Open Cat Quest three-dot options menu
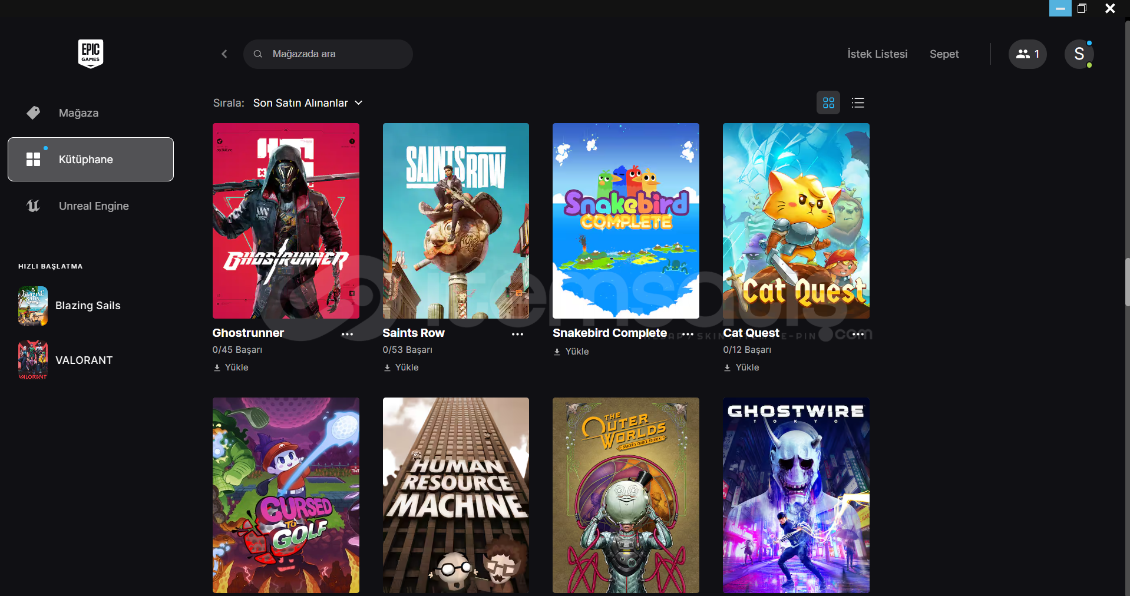 (858, 334)
